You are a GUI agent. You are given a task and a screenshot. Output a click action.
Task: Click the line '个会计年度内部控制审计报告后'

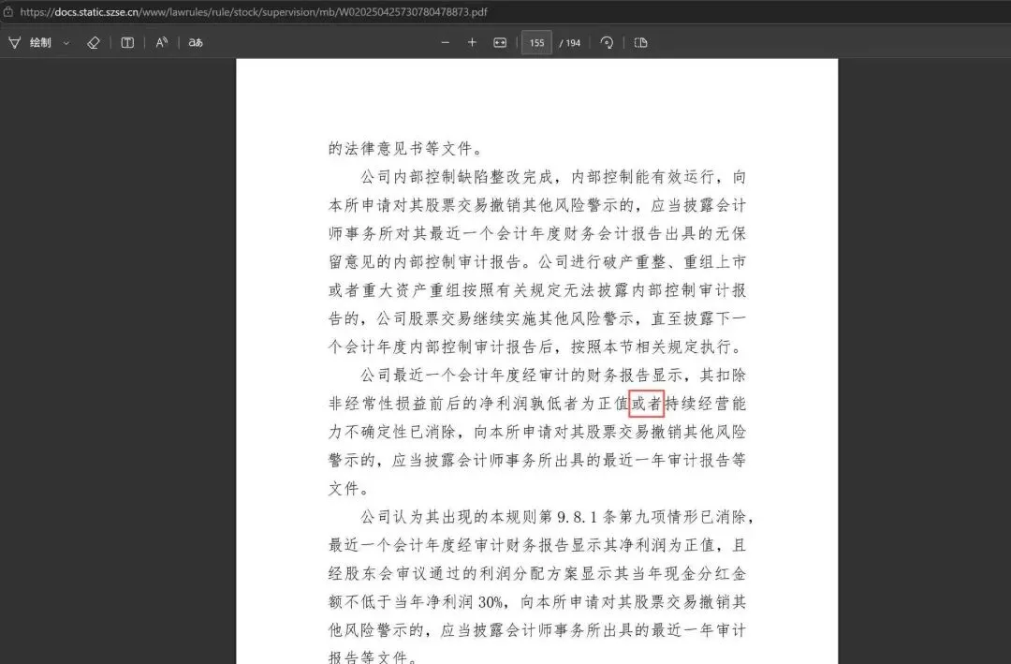click(440, 347)
